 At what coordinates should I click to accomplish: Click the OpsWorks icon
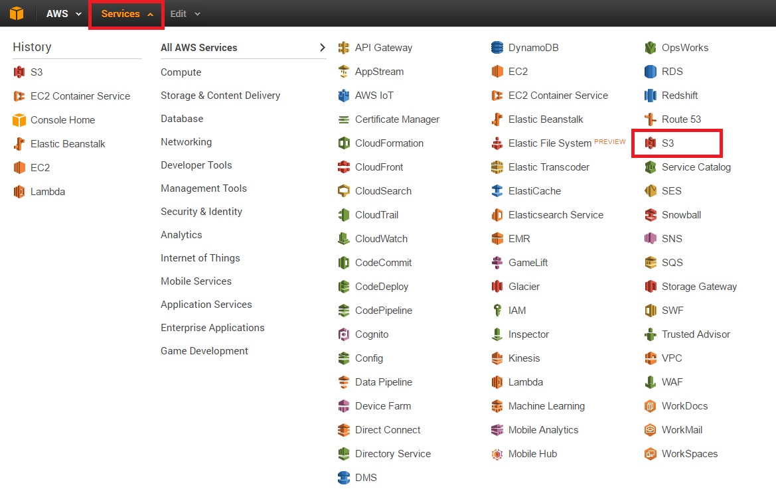[651, 48]
